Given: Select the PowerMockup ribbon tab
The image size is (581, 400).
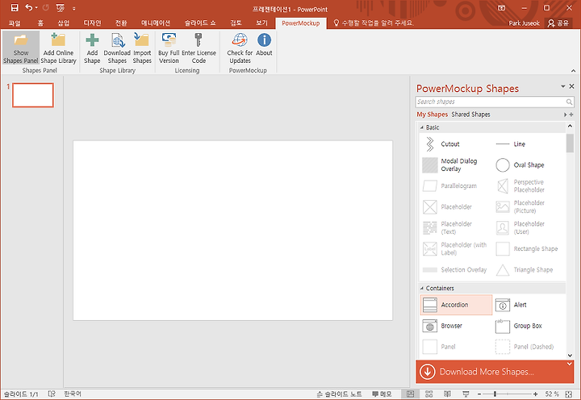Looking at the screenshot, I should click(x=300, y=23).
